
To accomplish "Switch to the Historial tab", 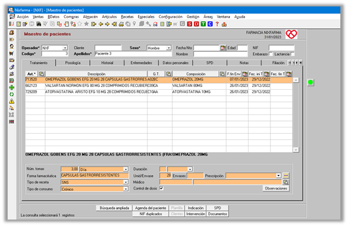I will tap(107, 63).
